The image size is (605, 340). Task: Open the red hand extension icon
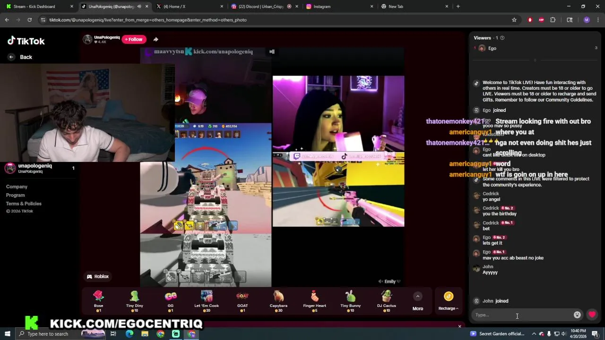click(530, 20)
